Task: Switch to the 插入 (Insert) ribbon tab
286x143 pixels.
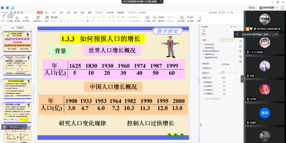Action: point(47,12)
